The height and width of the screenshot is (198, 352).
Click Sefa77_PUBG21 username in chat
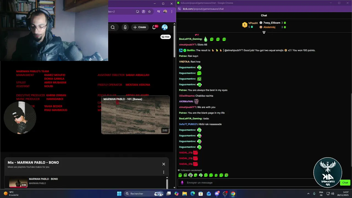tap(188, 124)
